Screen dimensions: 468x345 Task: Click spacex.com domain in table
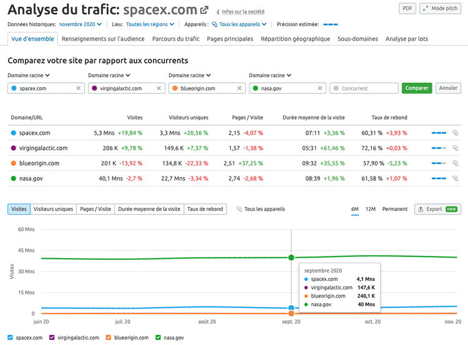[x=34, y=133]
